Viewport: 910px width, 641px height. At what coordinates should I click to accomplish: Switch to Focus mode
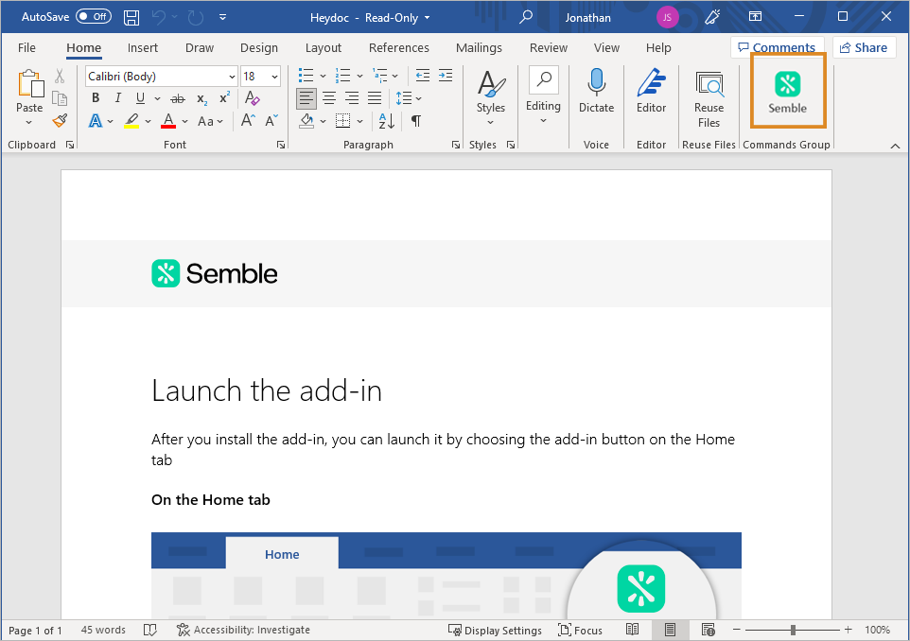(581, 630)
